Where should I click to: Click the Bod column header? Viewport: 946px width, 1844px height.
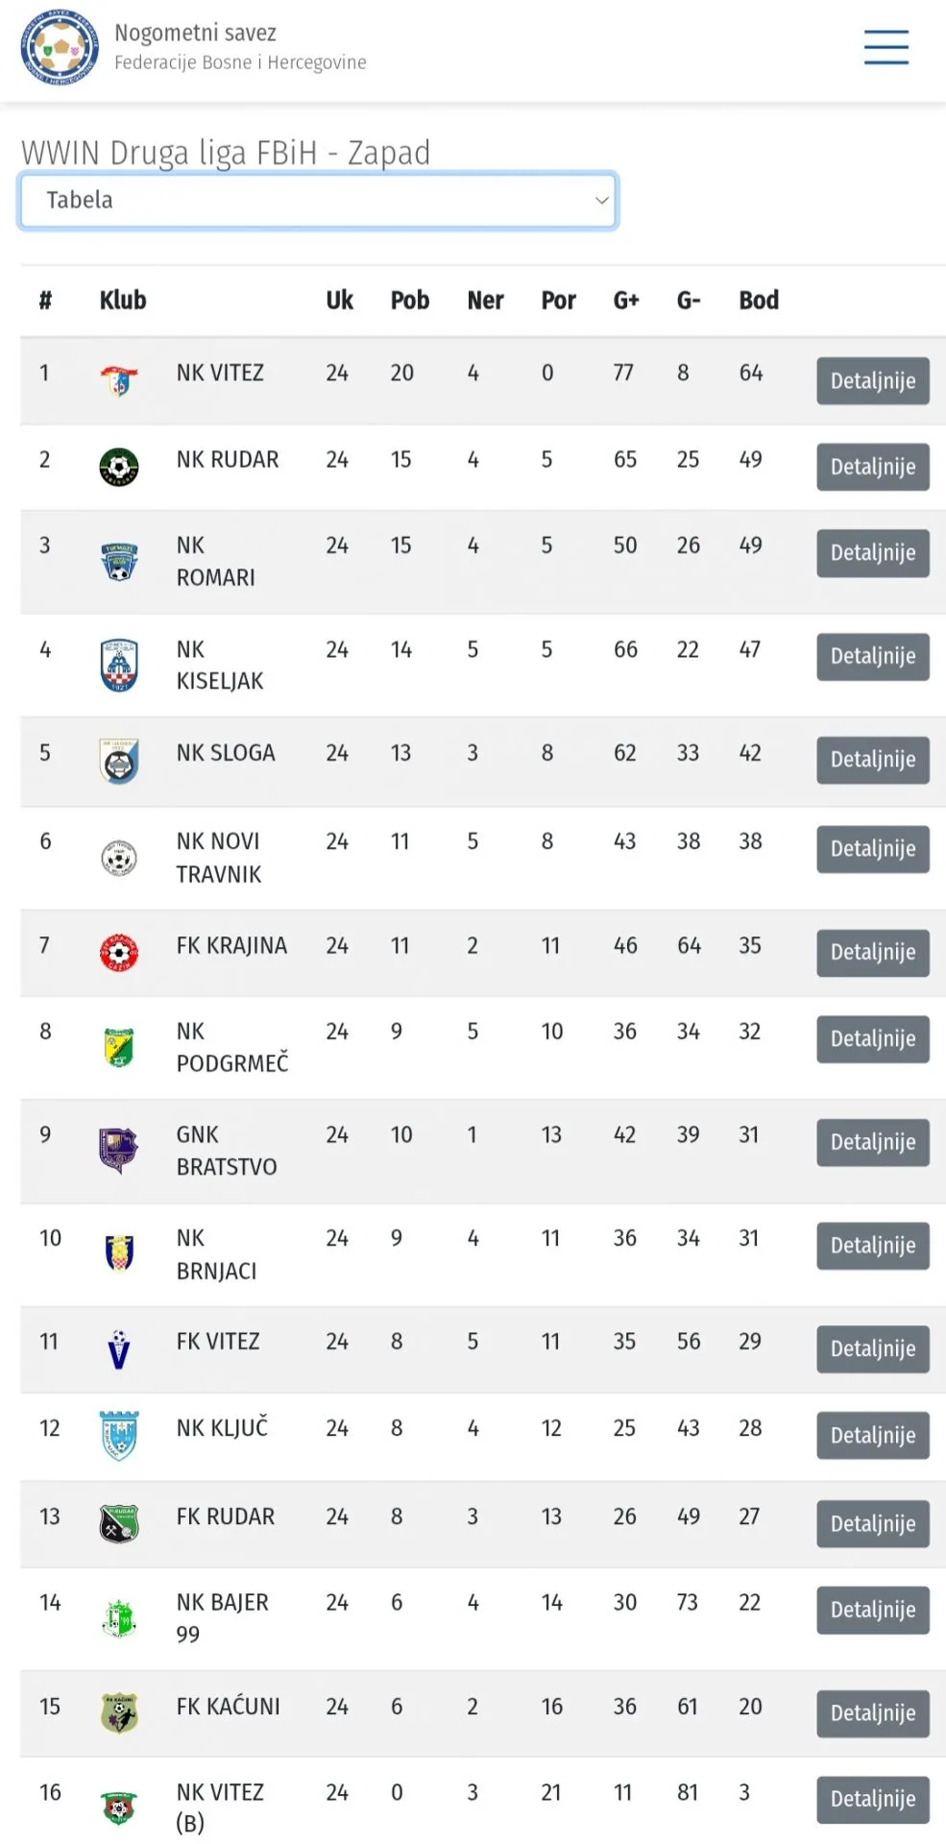coord(758,301)
